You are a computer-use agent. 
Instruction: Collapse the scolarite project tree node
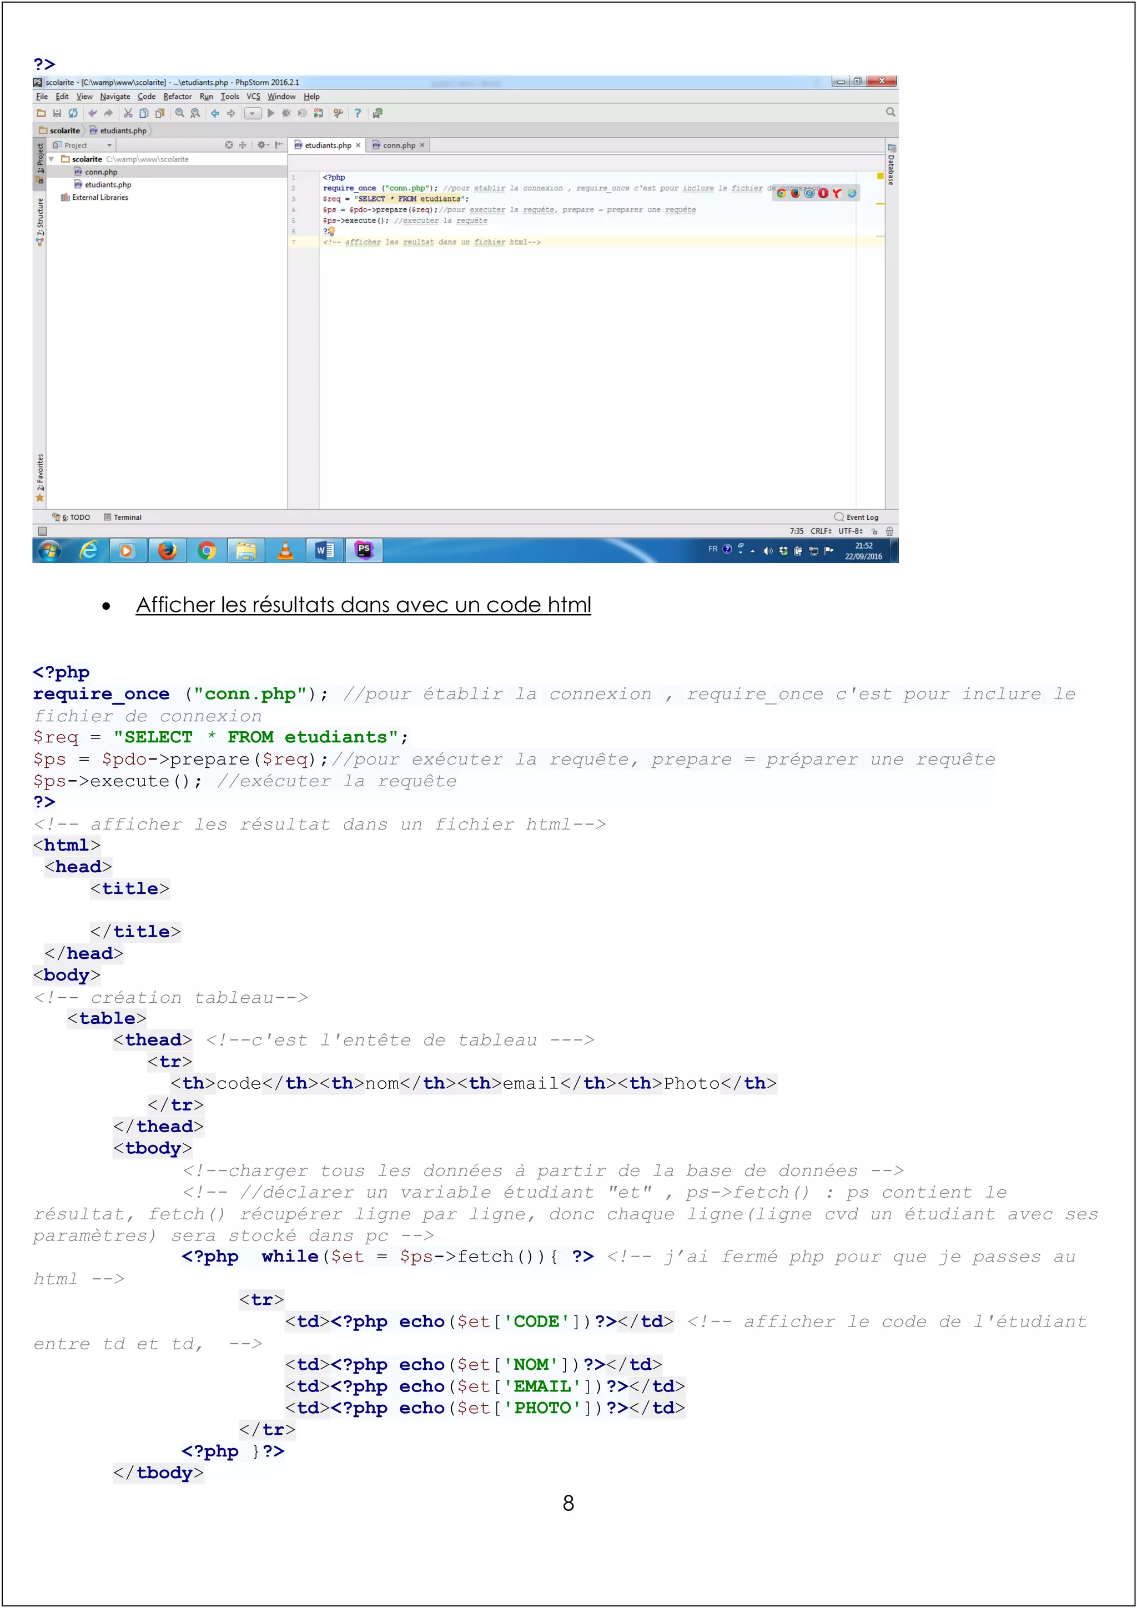[51, 159]
